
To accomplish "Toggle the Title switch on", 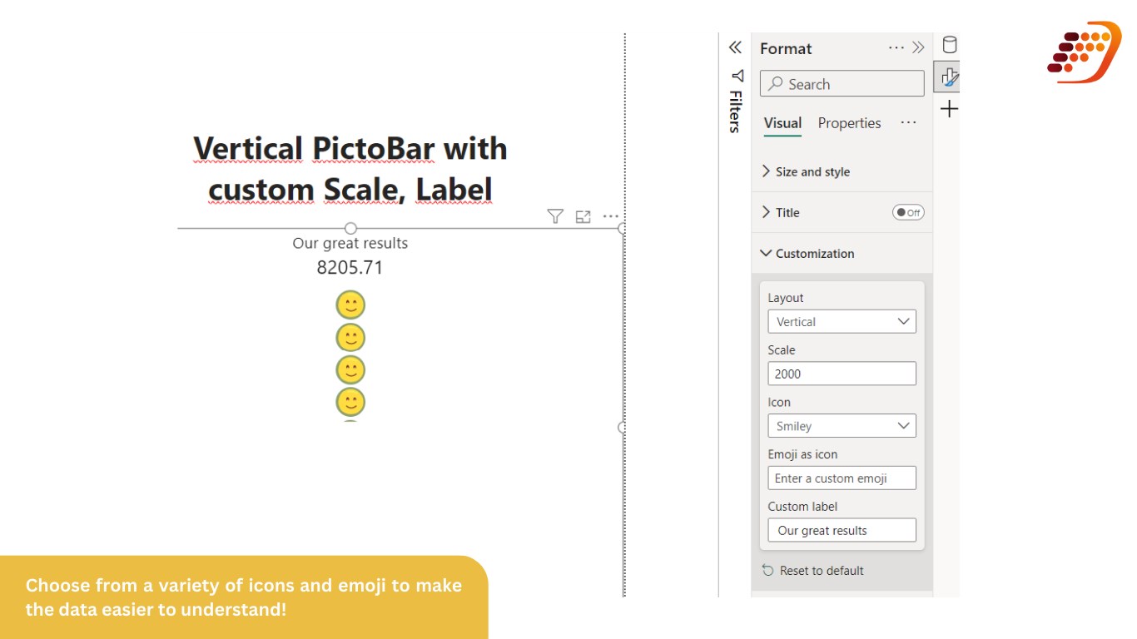I will pyautogui.click(x=908, y=212).
